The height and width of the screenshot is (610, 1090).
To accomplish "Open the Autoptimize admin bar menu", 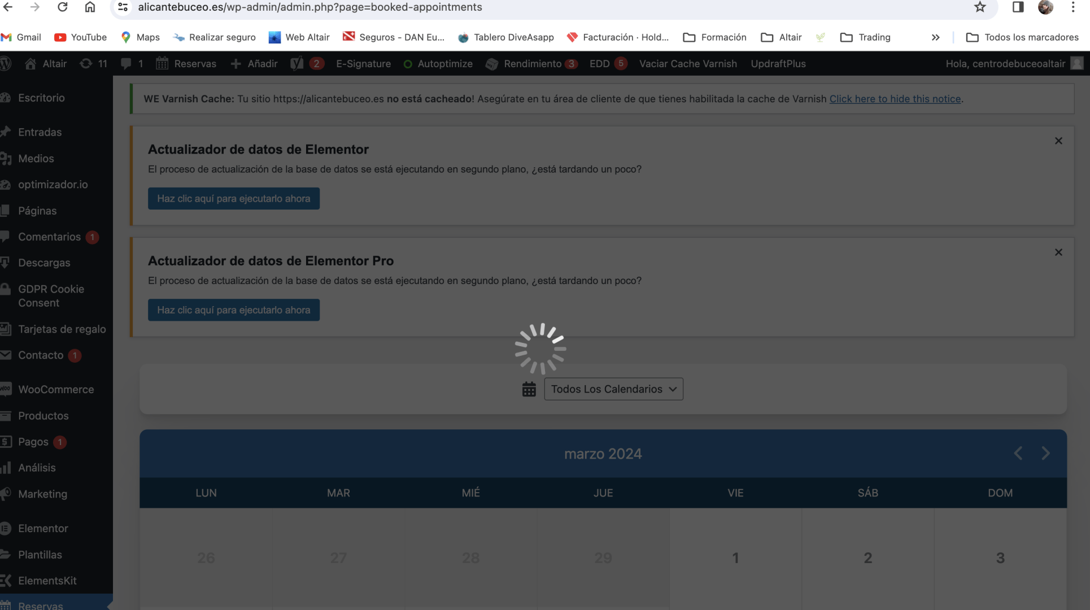I will (438, 63).
